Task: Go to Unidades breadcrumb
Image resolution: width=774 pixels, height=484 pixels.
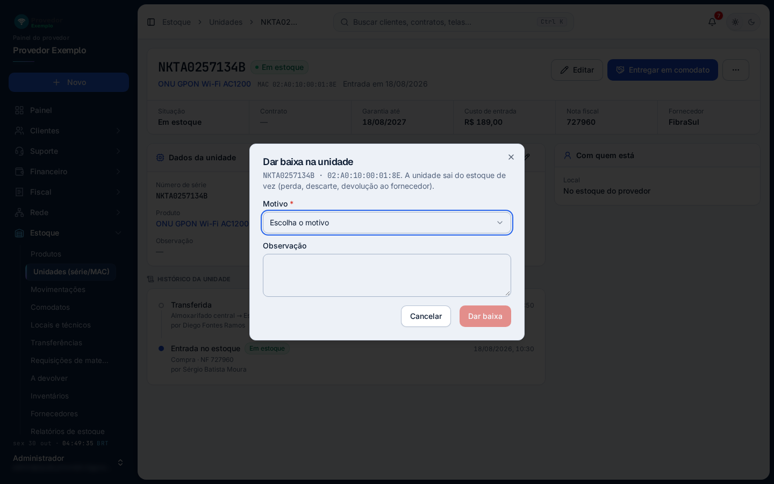Action: pos(226,22)
